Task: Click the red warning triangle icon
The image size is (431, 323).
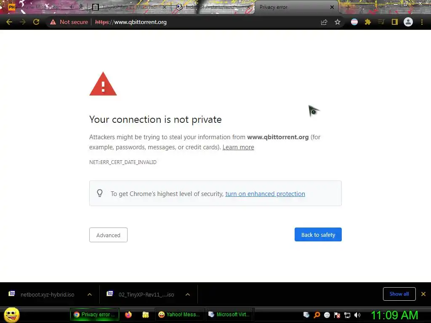Action: point(103,84)
